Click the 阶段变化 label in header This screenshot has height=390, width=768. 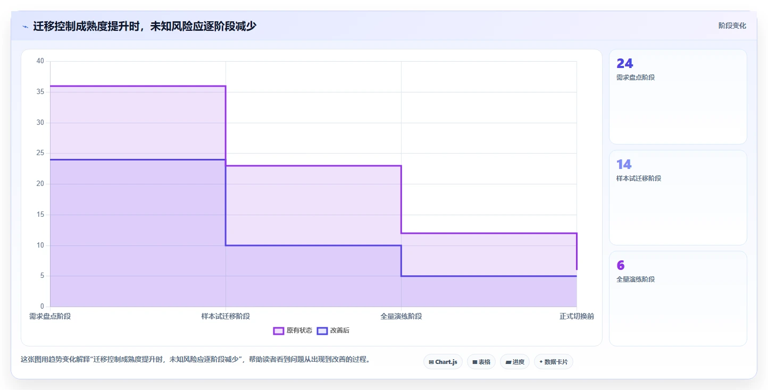click(x=732, y=26)
